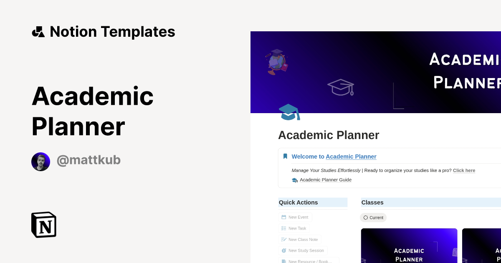Click the stopwatch icon on New Study Session
Image resolution: width=501 pixels, height=263 pixels.
pyautogui.click(x=283, y=250)
